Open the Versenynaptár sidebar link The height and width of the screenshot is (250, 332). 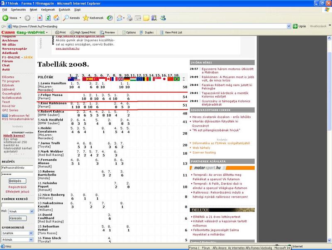(x=15, y=49)
